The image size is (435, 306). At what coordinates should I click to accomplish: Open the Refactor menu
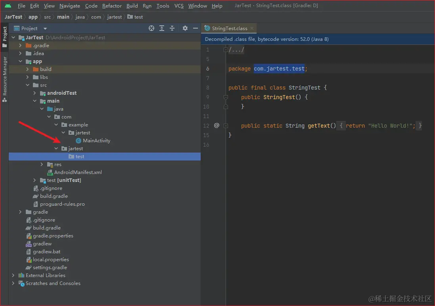point(112,6)
